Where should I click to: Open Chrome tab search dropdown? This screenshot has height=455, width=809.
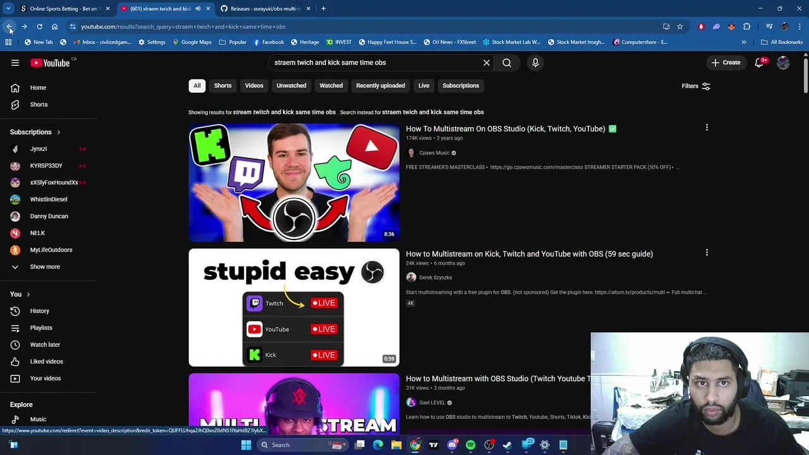point(8,9)
